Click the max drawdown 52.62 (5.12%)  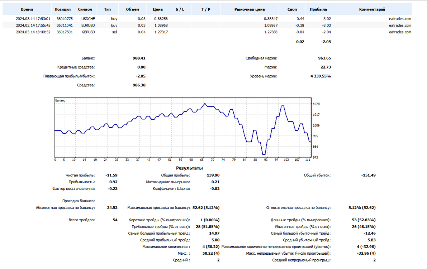click(x=206, y=208)
